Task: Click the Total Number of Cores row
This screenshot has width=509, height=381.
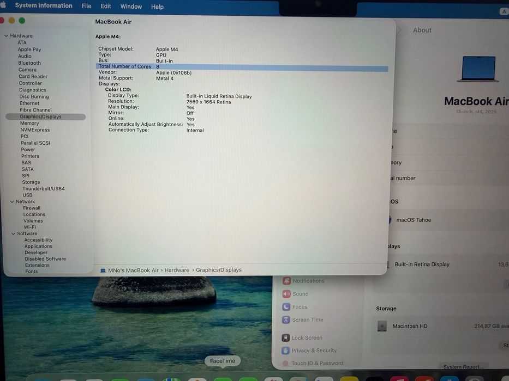Action: [x=242, y=67]
